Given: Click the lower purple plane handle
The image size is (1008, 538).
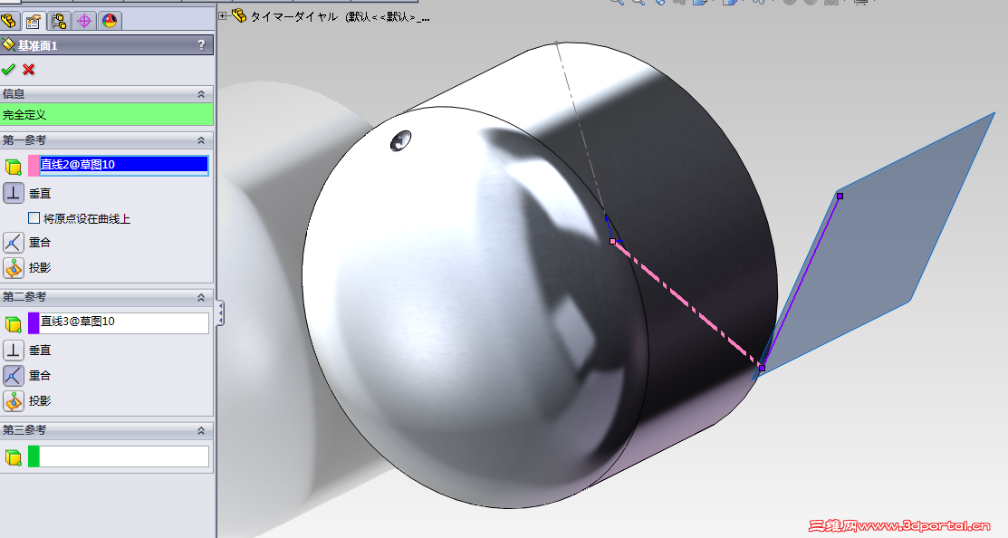Looking at the screenshot, I should pyautogui.click(x=762, y=368).
